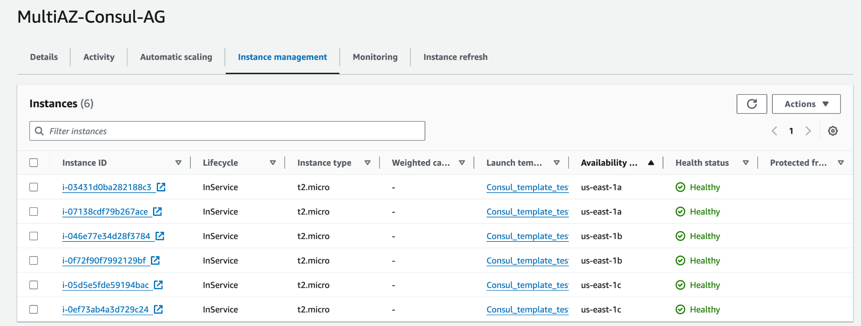861x326 pixels.
Task: Open Consul_template launch template link in first row
Action: (527, 187)
